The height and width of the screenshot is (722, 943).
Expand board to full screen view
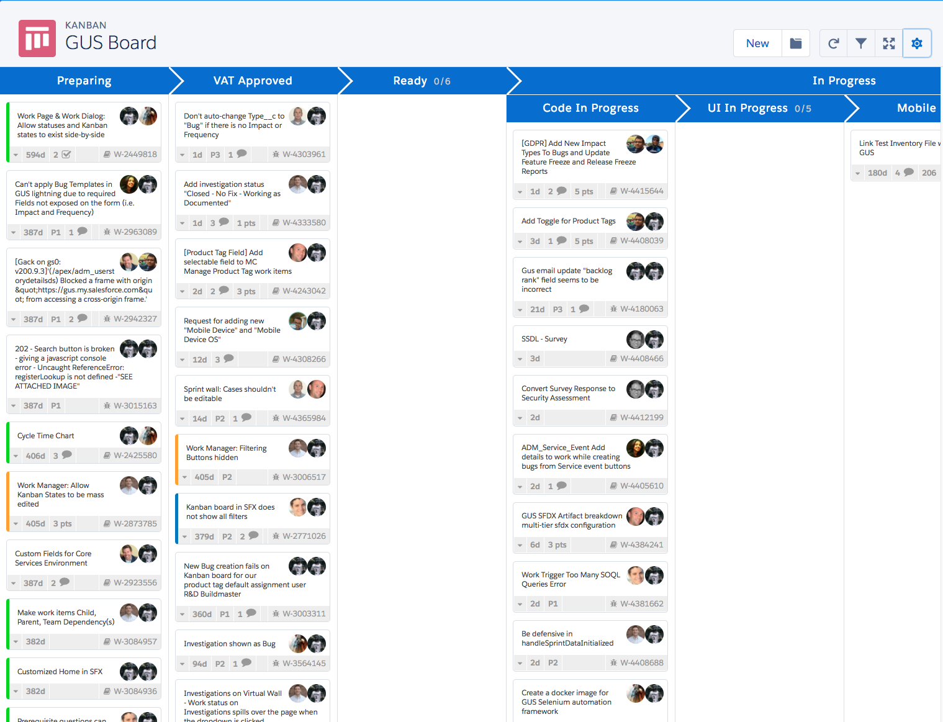[x=889, y=43]
